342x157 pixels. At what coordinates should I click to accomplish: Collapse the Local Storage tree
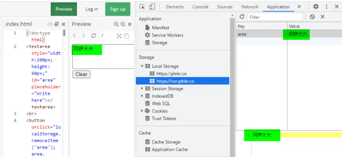pyautogui.click(x=142, y=66)
